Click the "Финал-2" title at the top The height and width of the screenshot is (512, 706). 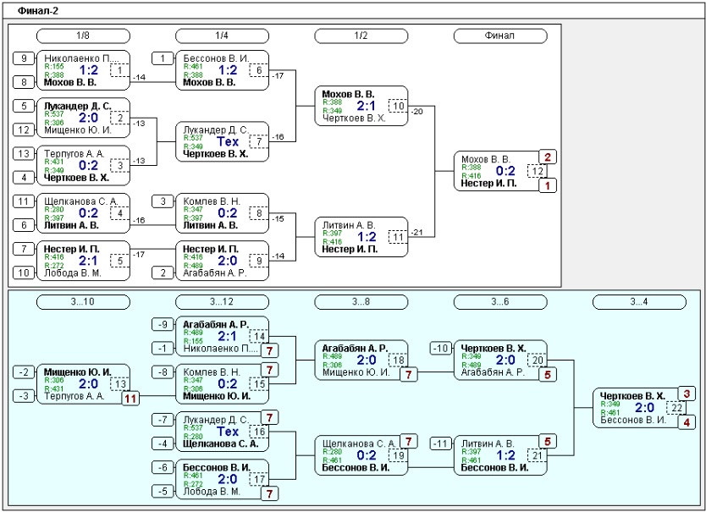point(38,11)
